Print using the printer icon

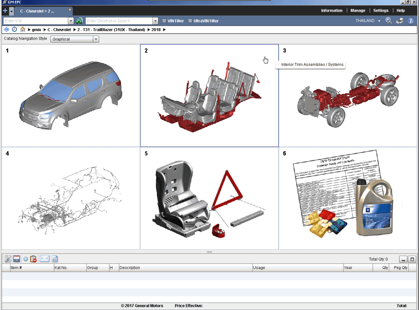(x=399, y=21)
